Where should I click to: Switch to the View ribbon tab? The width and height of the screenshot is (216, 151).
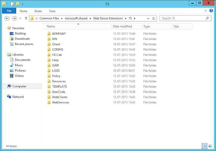click(52, 11)
